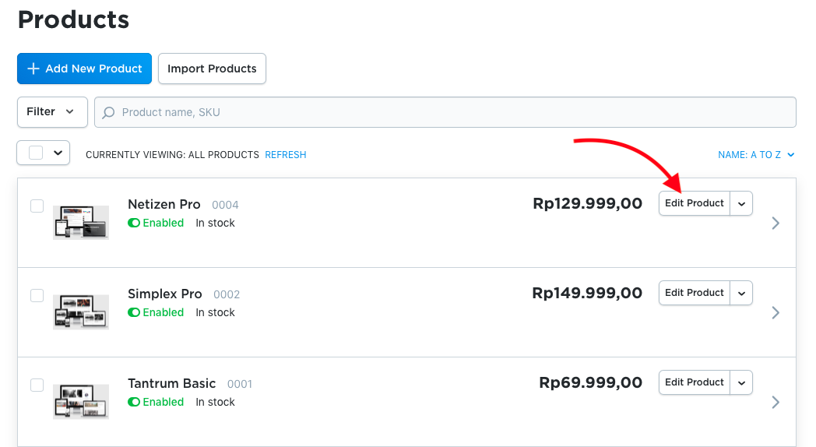Open Simplex Pro product thumbnail
816x447 pixels.
pyautogui.click(x=81, y=311)
